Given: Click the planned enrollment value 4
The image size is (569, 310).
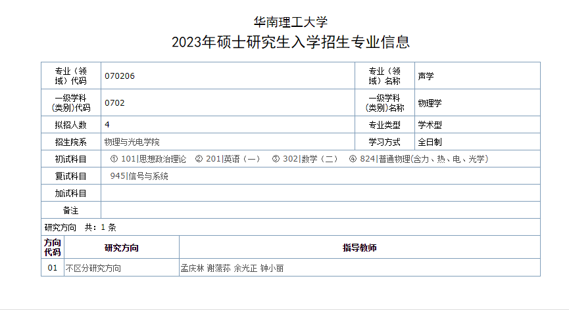Looking at the screenshot, I should [107, 125].
